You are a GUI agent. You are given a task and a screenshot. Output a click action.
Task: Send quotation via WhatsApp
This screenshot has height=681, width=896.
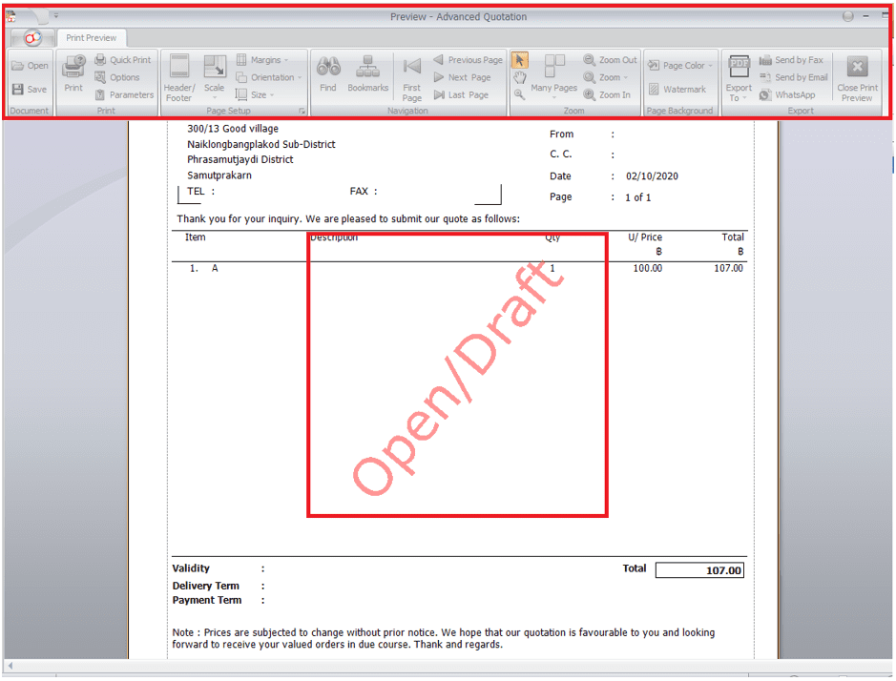(x=787, y=95)
